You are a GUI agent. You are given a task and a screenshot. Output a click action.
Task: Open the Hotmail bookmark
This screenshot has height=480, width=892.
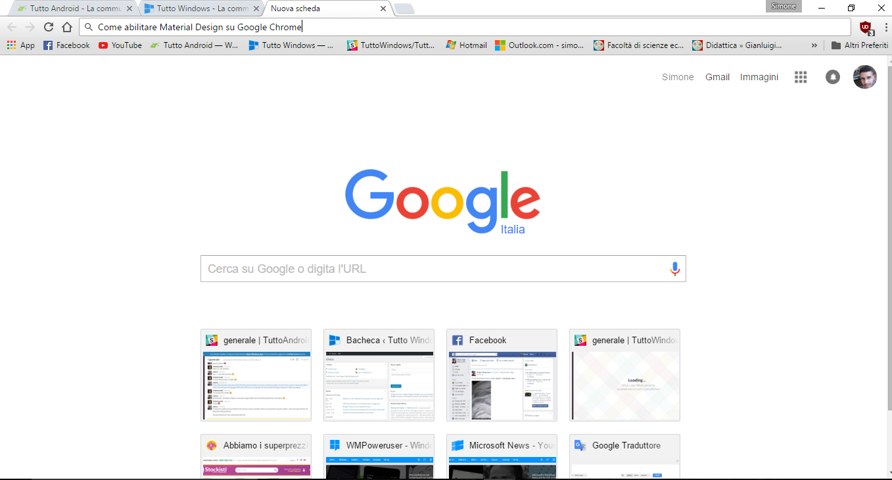tap(466, 45)
